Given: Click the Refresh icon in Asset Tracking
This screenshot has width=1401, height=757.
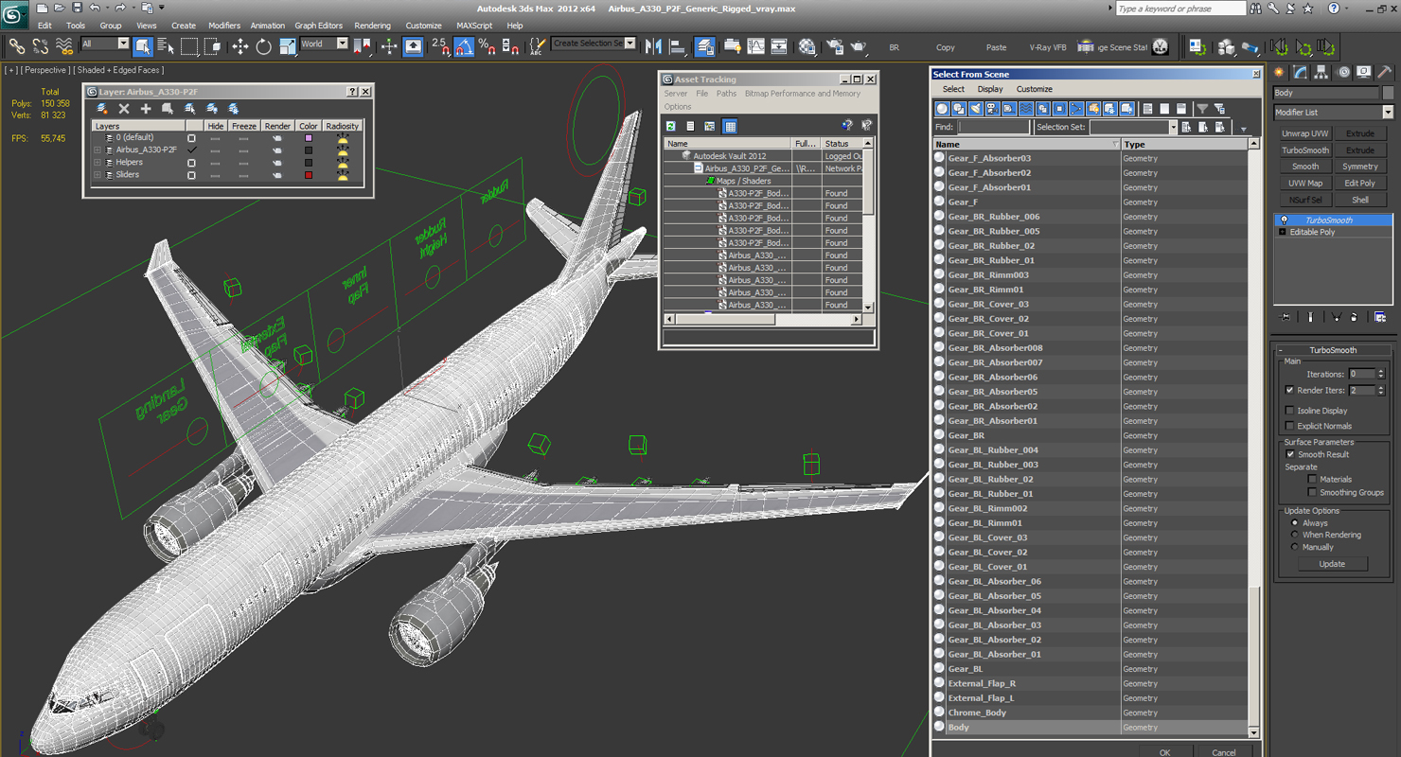Looking at the screenshot, I should [x=671, y=126].
